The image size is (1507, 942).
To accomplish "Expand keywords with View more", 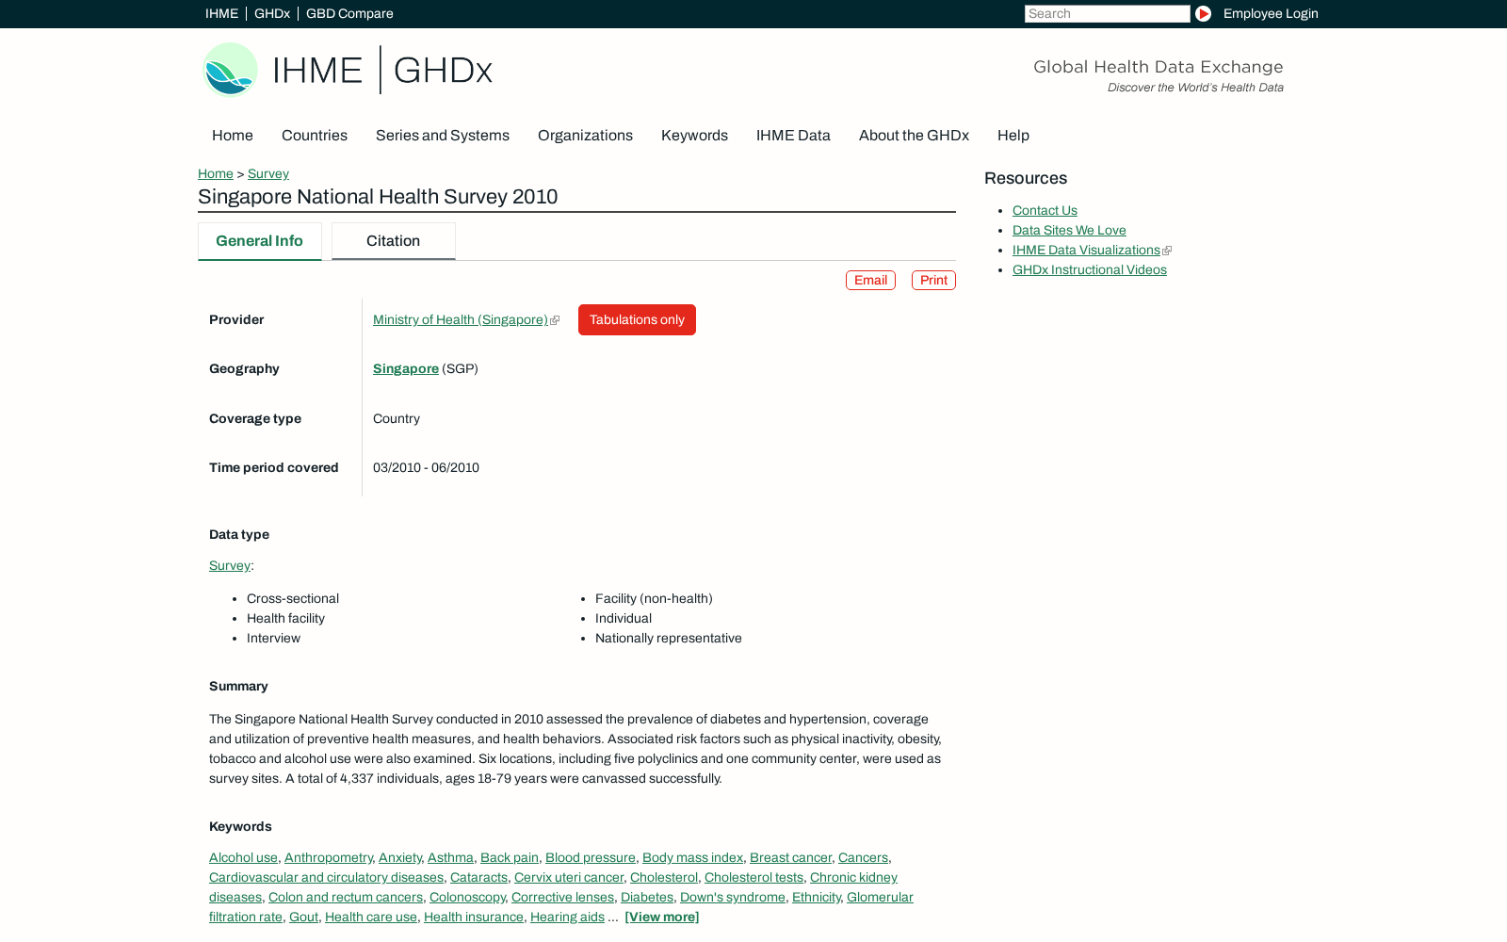I will tap(662, 917).
